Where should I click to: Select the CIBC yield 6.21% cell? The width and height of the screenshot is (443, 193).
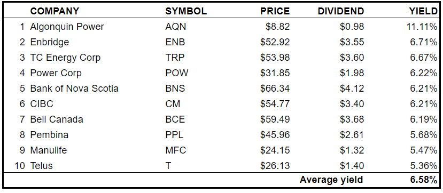423,104
